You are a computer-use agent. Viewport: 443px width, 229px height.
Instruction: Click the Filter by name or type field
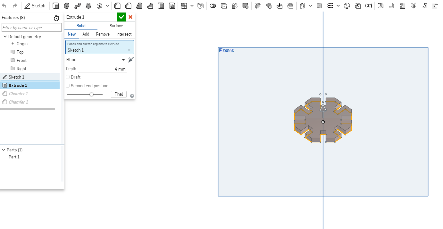pyautogui.click(x=31, y=28)
